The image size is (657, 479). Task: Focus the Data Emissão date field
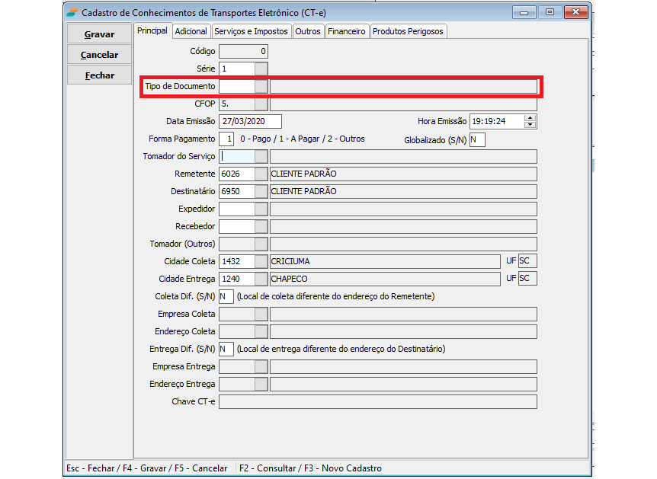click(x=250, y=122)
